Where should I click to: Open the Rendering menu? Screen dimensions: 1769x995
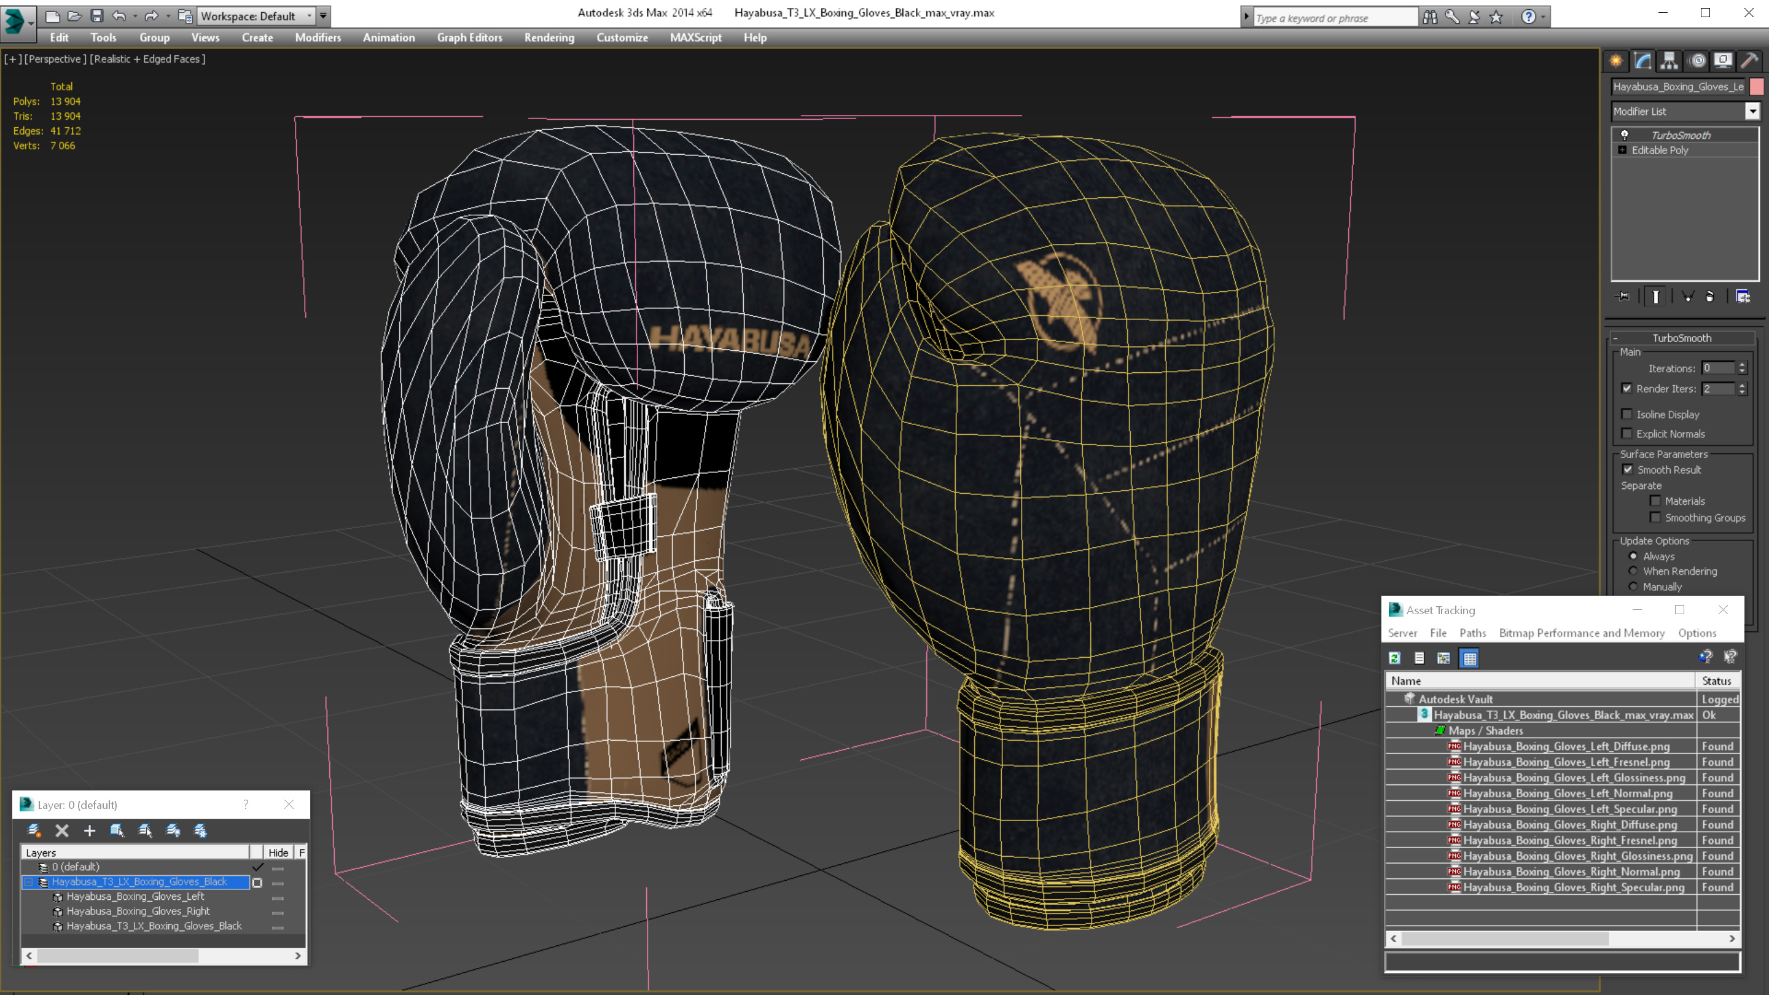coord(549,37)
